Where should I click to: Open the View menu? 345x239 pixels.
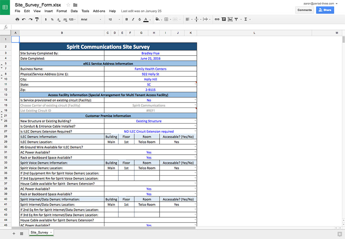tap(37, 11)
